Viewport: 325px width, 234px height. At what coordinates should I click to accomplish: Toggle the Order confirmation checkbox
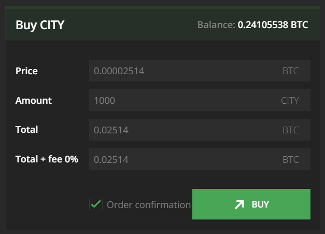[96, 204]
